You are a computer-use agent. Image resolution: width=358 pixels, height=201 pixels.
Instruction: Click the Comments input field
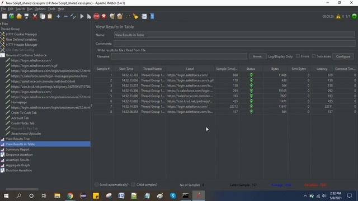(234, 44)
